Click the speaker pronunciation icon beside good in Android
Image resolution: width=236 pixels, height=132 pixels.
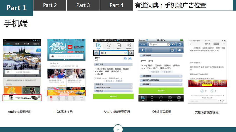click(x=130, y=58)
